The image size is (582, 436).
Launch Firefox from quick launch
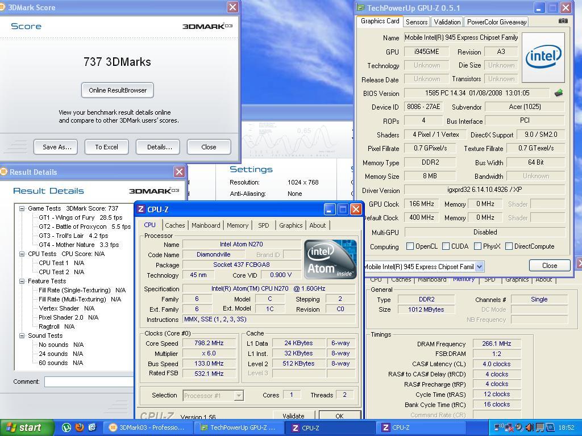click(80, 427)
